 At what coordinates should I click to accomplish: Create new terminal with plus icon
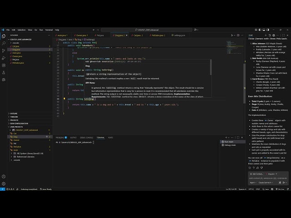coord(226,138)
